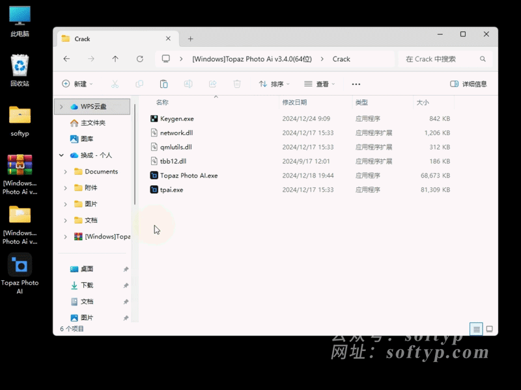Expand the 附件 folder node
The height and width of the screenshot is (390, 521).
click(x=66, y=188)
